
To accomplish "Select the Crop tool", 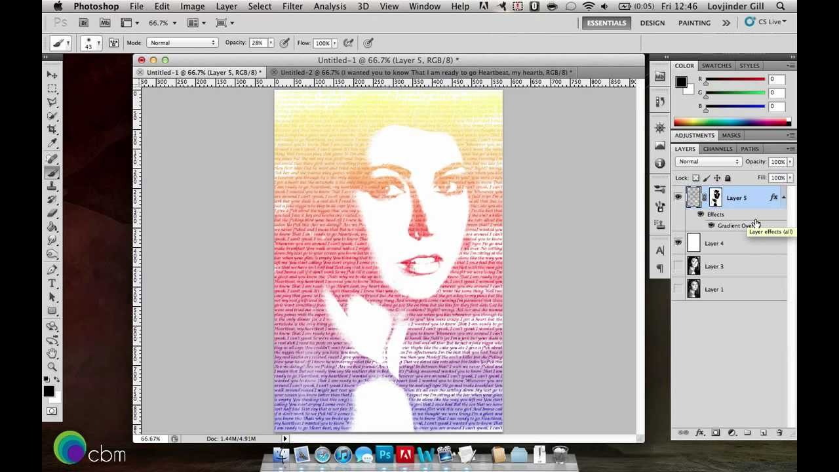I will [x=52, y=130].
